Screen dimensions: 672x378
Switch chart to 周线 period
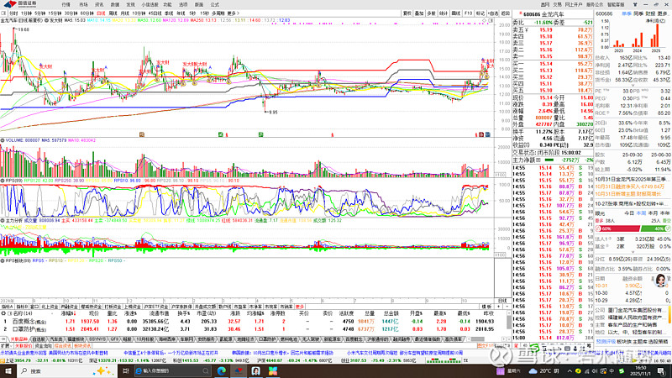point(113,13)
